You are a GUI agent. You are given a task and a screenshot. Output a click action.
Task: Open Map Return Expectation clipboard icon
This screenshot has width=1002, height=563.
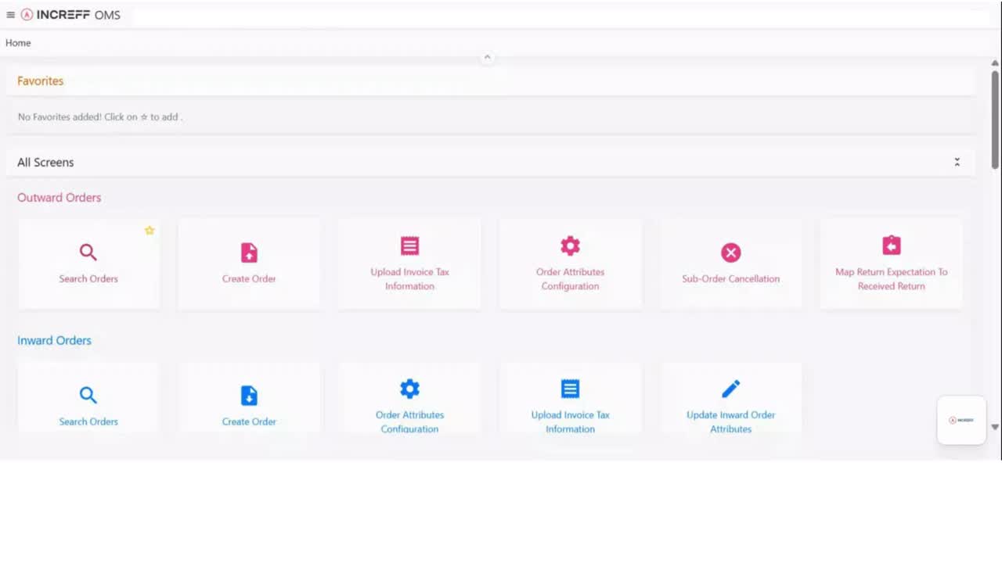click(x=892, y=246)
